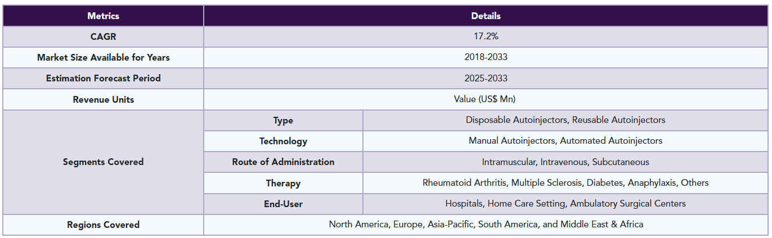Select Estimation Forecast Period label
The image size is (772, 238).
coord(103,79)
